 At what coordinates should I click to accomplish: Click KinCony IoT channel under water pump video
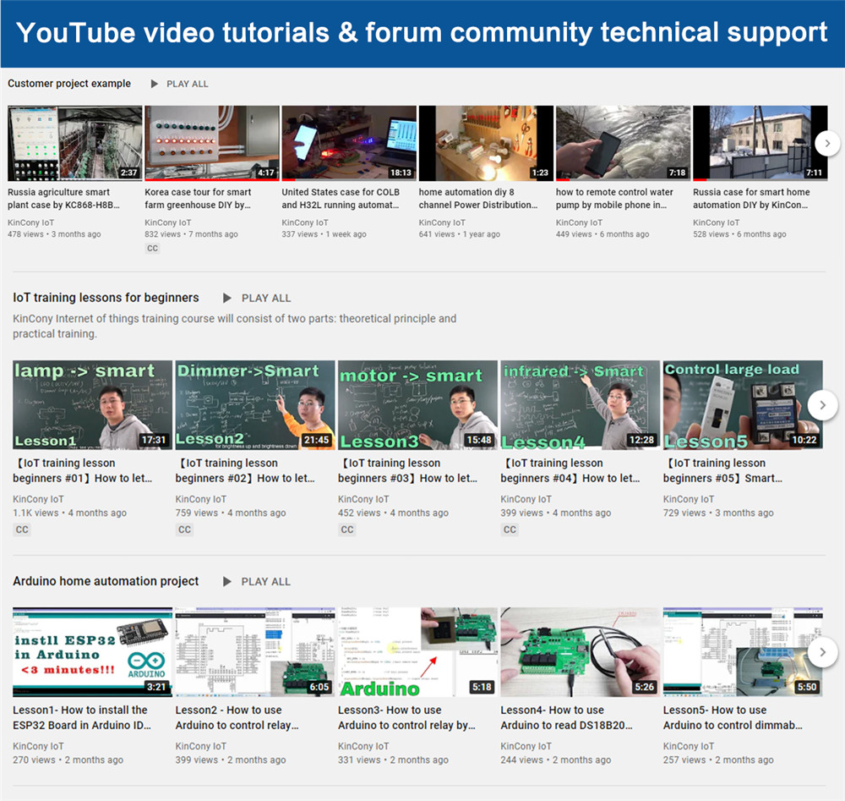tap(579, 222)
